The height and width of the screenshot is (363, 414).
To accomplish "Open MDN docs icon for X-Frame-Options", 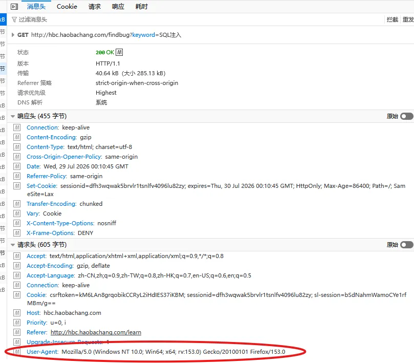I will click(17, 233).
